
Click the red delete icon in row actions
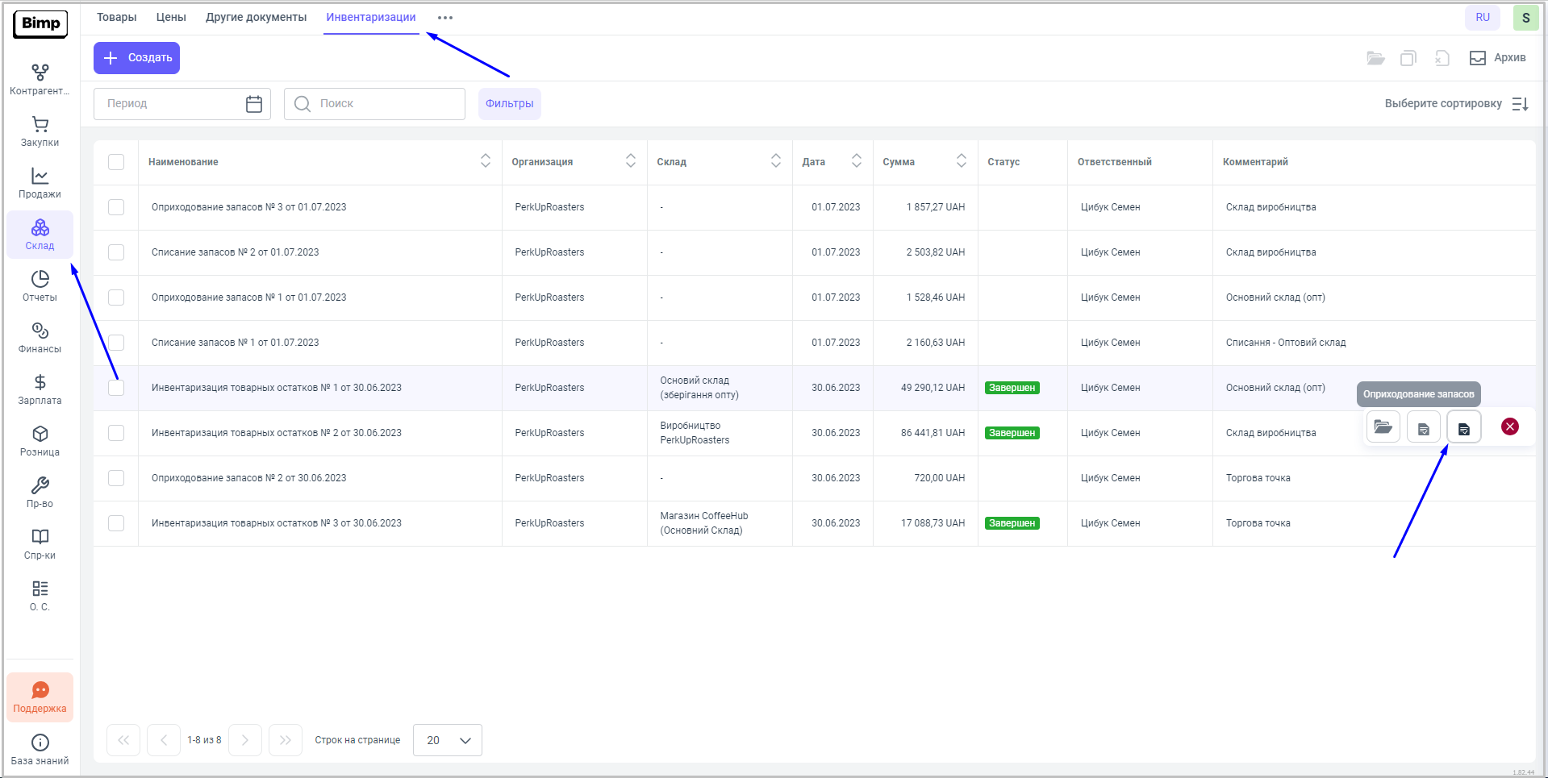(1509, 427)
